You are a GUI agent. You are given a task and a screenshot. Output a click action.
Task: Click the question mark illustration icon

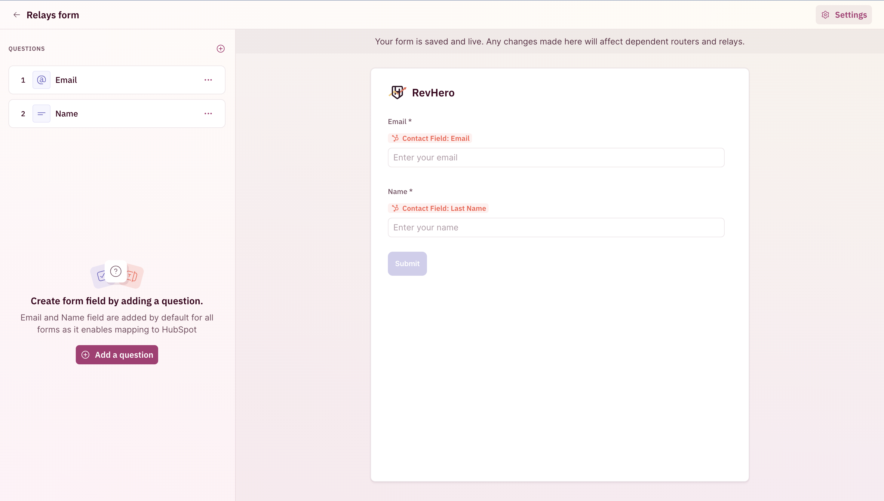(x=116, y=272)
